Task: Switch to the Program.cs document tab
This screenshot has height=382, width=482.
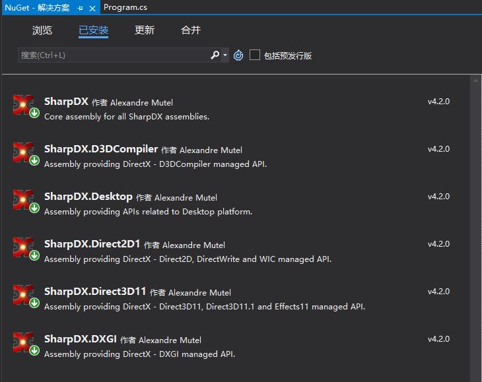Action: [125, 7]
